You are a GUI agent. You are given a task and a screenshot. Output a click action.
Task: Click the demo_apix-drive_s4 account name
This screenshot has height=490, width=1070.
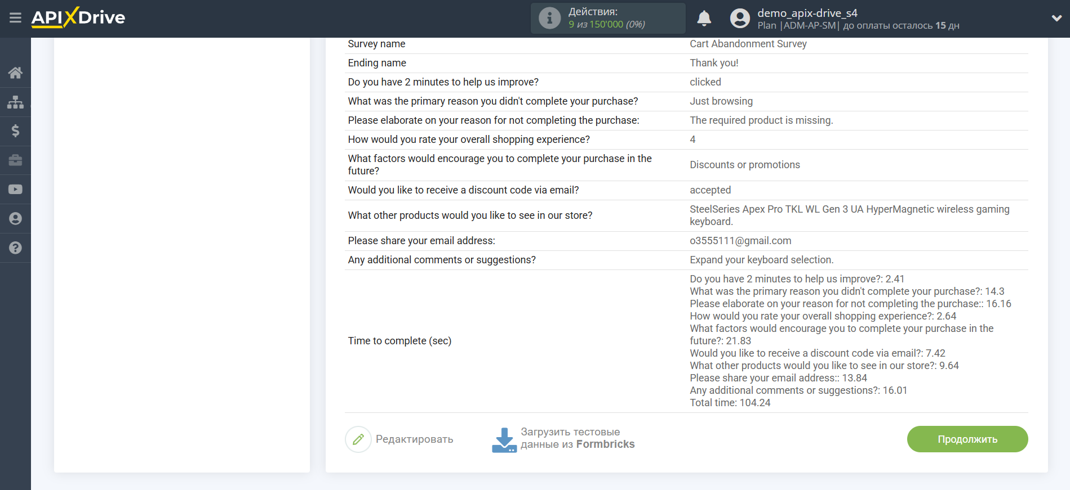click(807, 13)
